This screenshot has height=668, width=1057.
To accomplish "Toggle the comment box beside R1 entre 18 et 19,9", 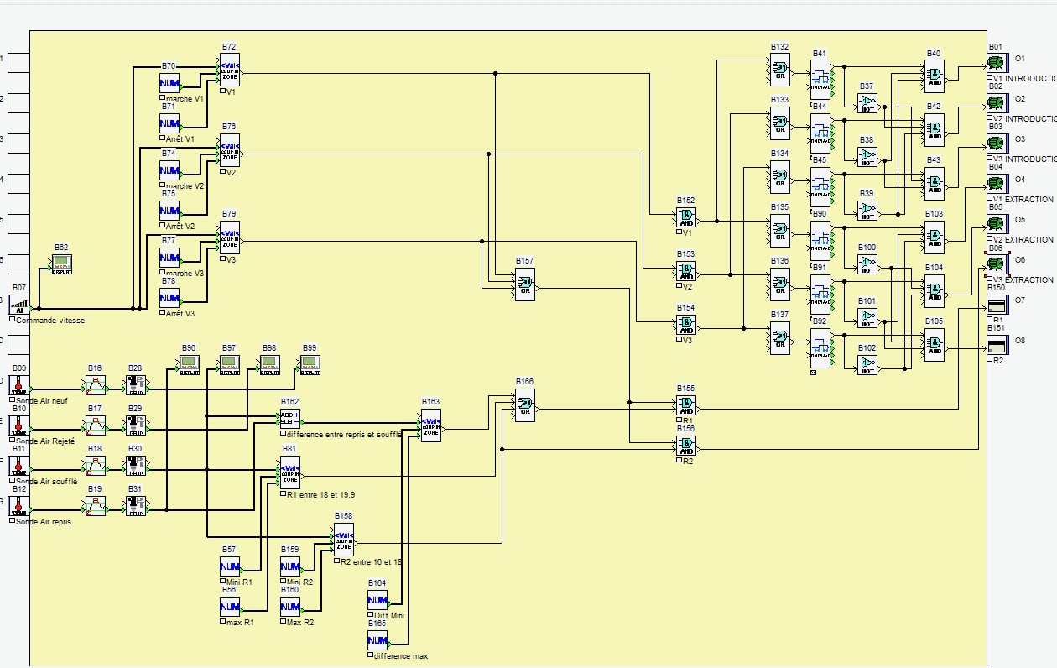I will [x=283, y=494].
